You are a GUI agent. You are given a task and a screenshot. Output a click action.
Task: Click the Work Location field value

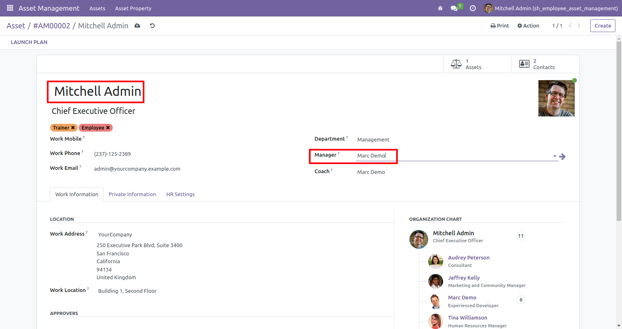pos(127,291)
